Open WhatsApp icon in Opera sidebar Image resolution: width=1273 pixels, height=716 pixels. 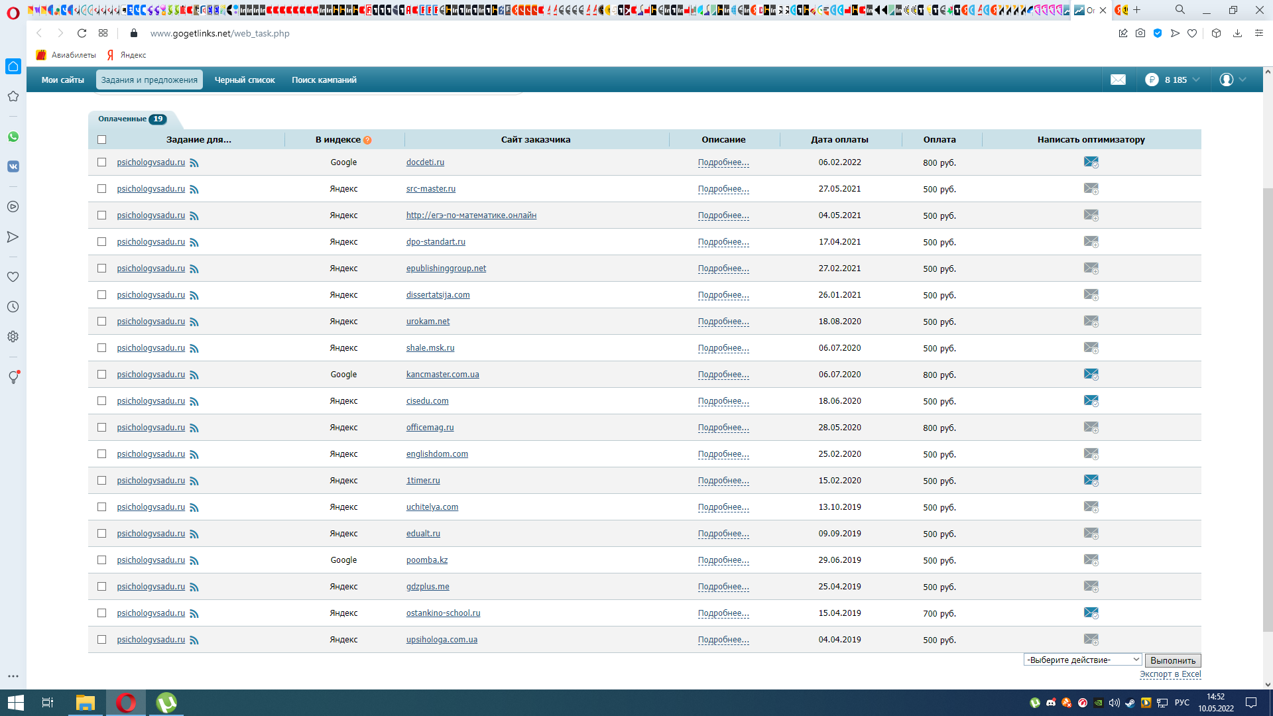[x=13, y=137]
